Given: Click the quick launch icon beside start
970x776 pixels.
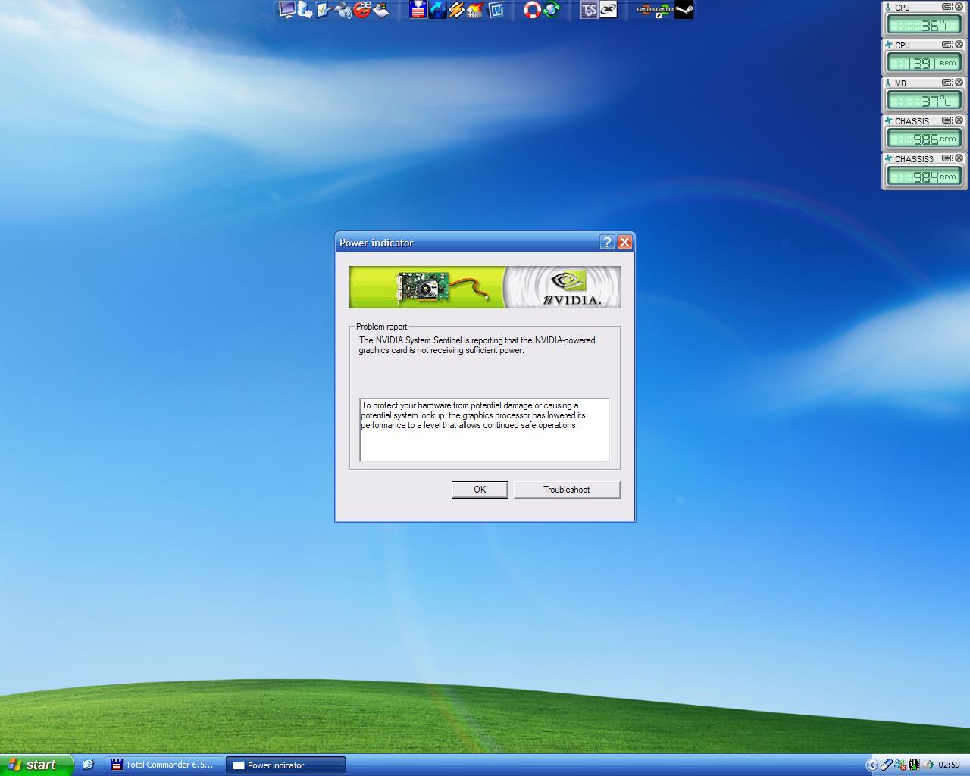Looking at the screenshot, I should [88, 765].
